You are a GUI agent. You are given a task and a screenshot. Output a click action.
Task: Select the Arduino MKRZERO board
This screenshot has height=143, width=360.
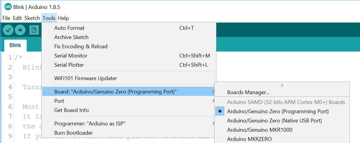249,139
